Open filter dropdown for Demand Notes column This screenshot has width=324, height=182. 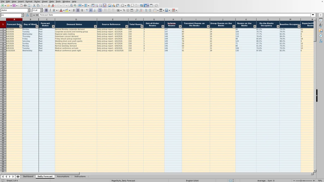click(x=95, y=26)
